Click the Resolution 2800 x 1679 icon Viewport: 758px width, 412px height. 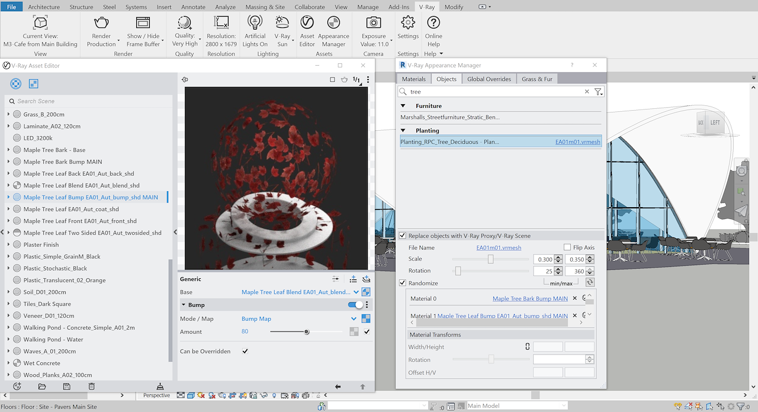click(x=221, y=22)
